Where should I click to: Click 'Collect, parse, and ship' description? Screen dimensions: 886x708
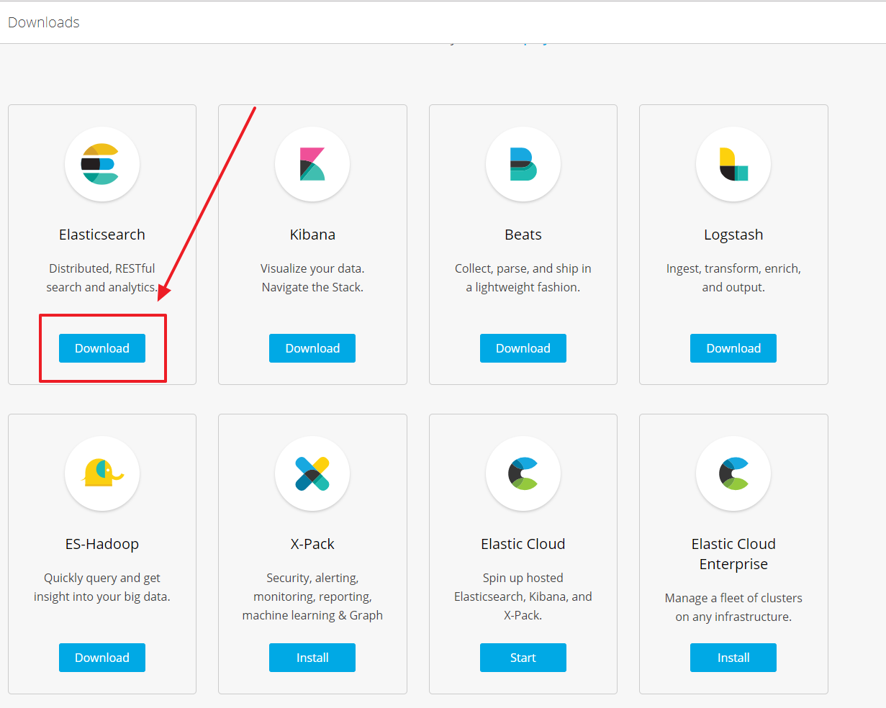click(523, 278)
